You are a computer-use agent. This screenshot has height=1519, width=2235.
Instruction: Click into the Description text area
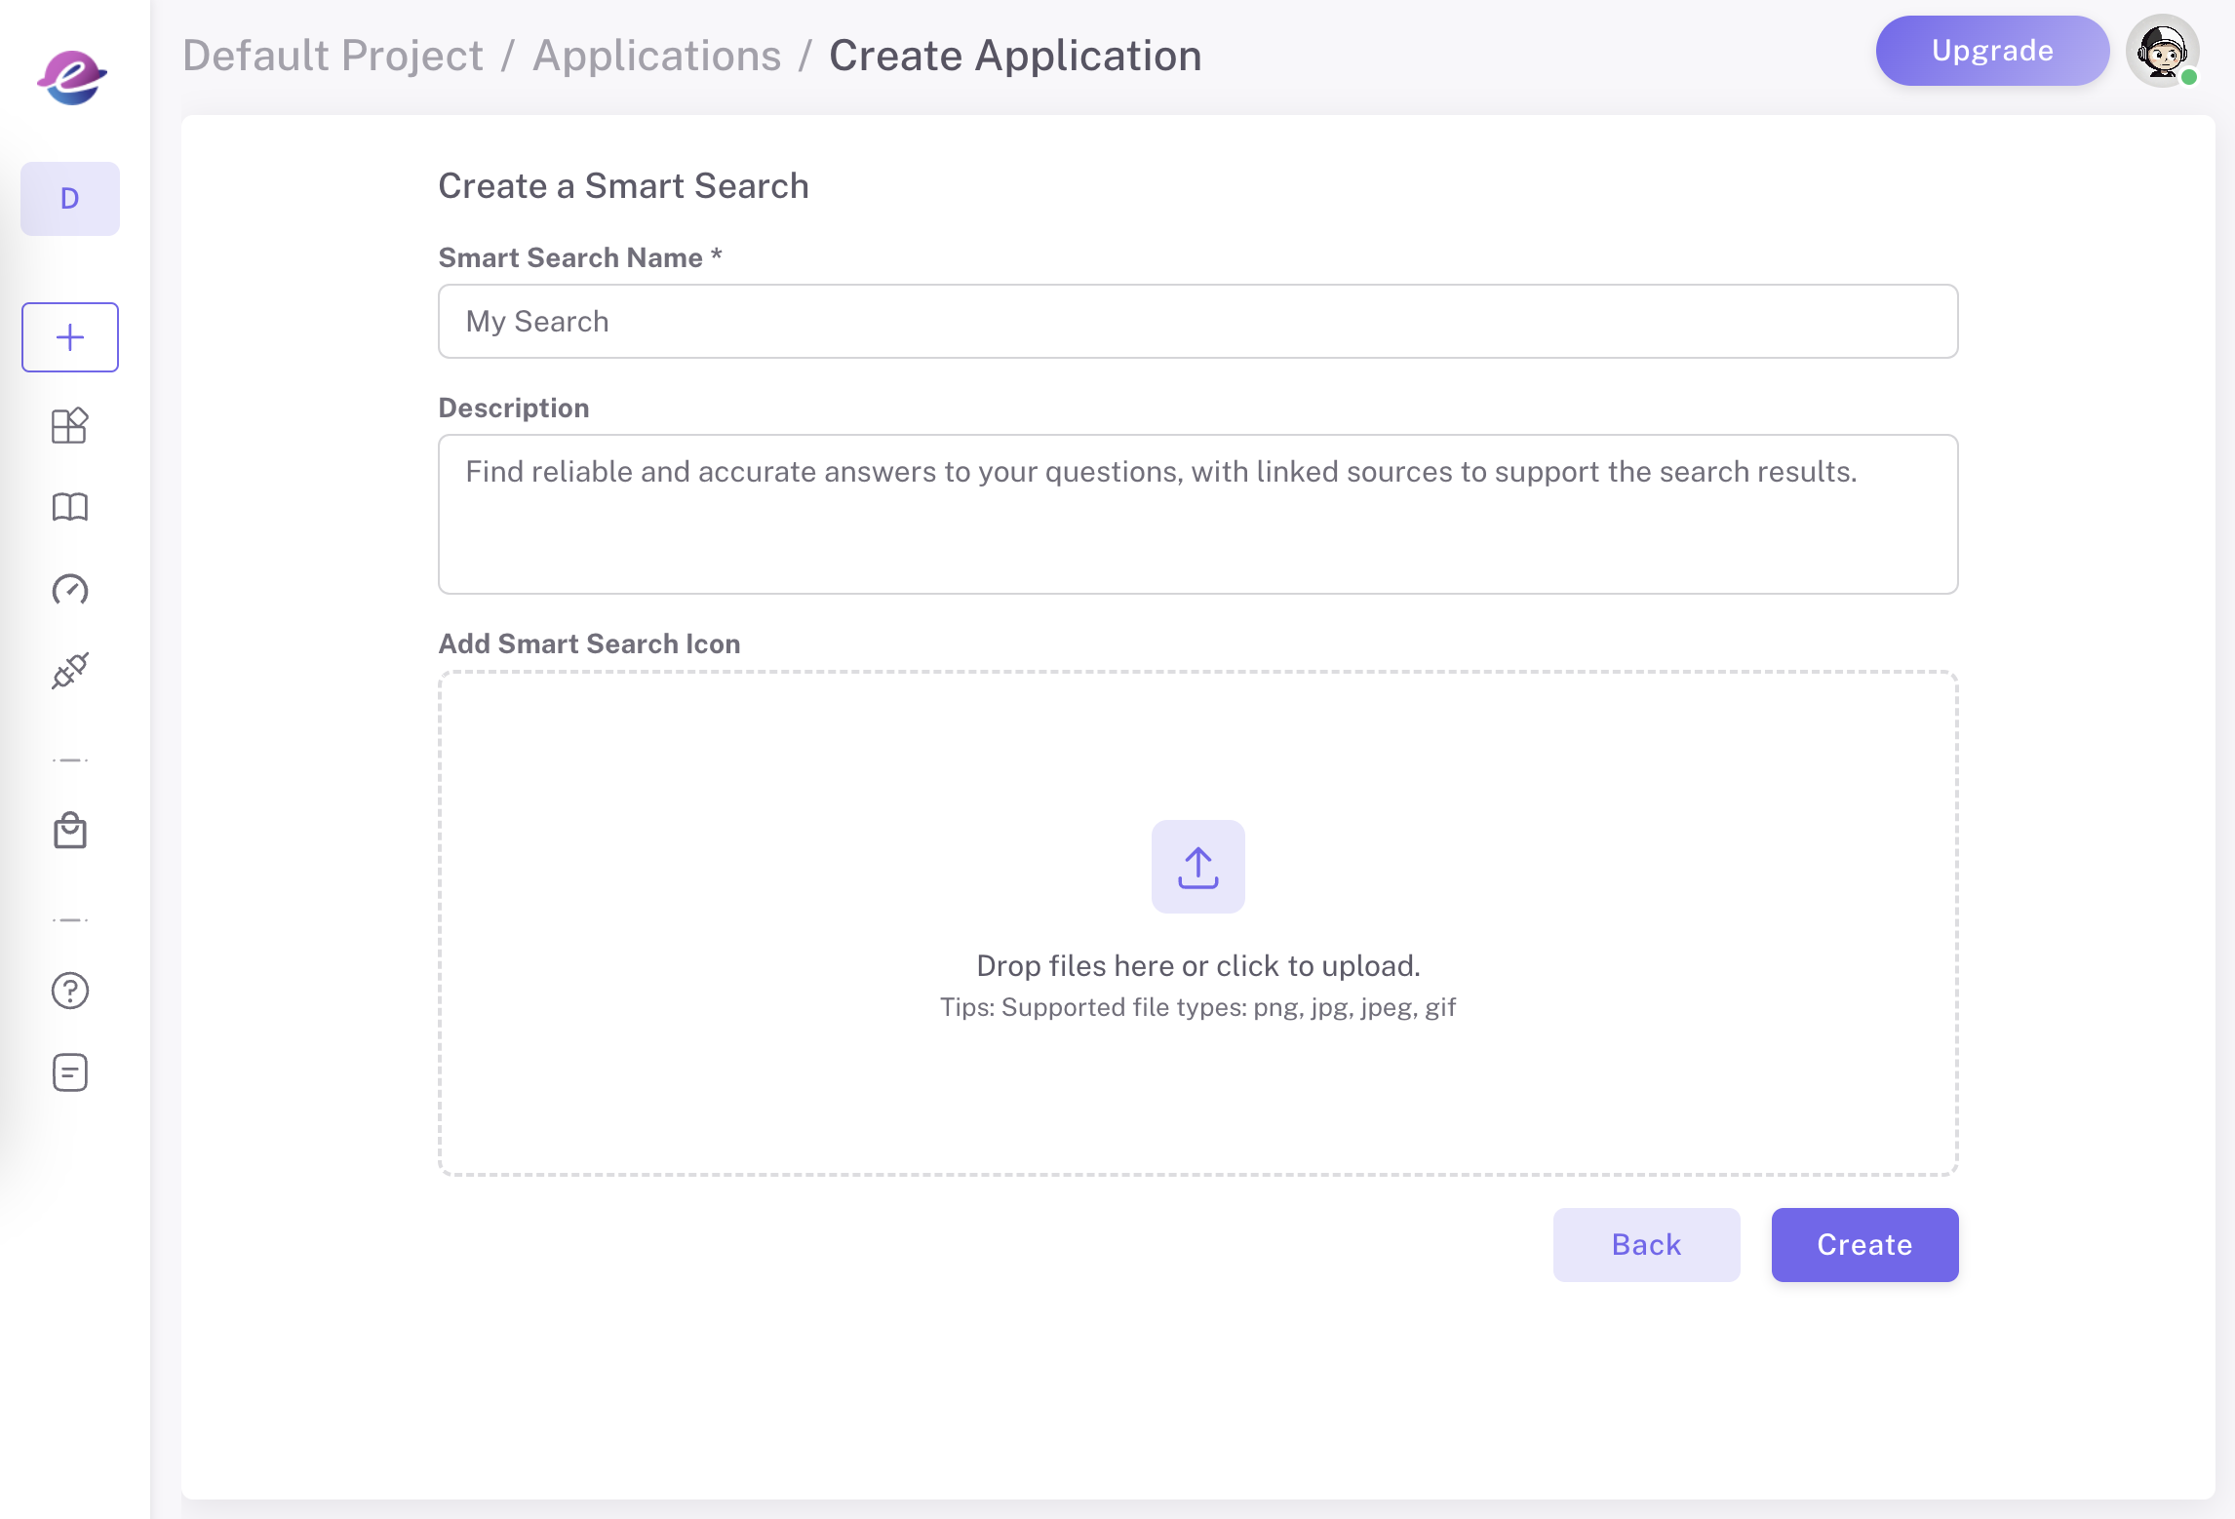[1197, 515]
